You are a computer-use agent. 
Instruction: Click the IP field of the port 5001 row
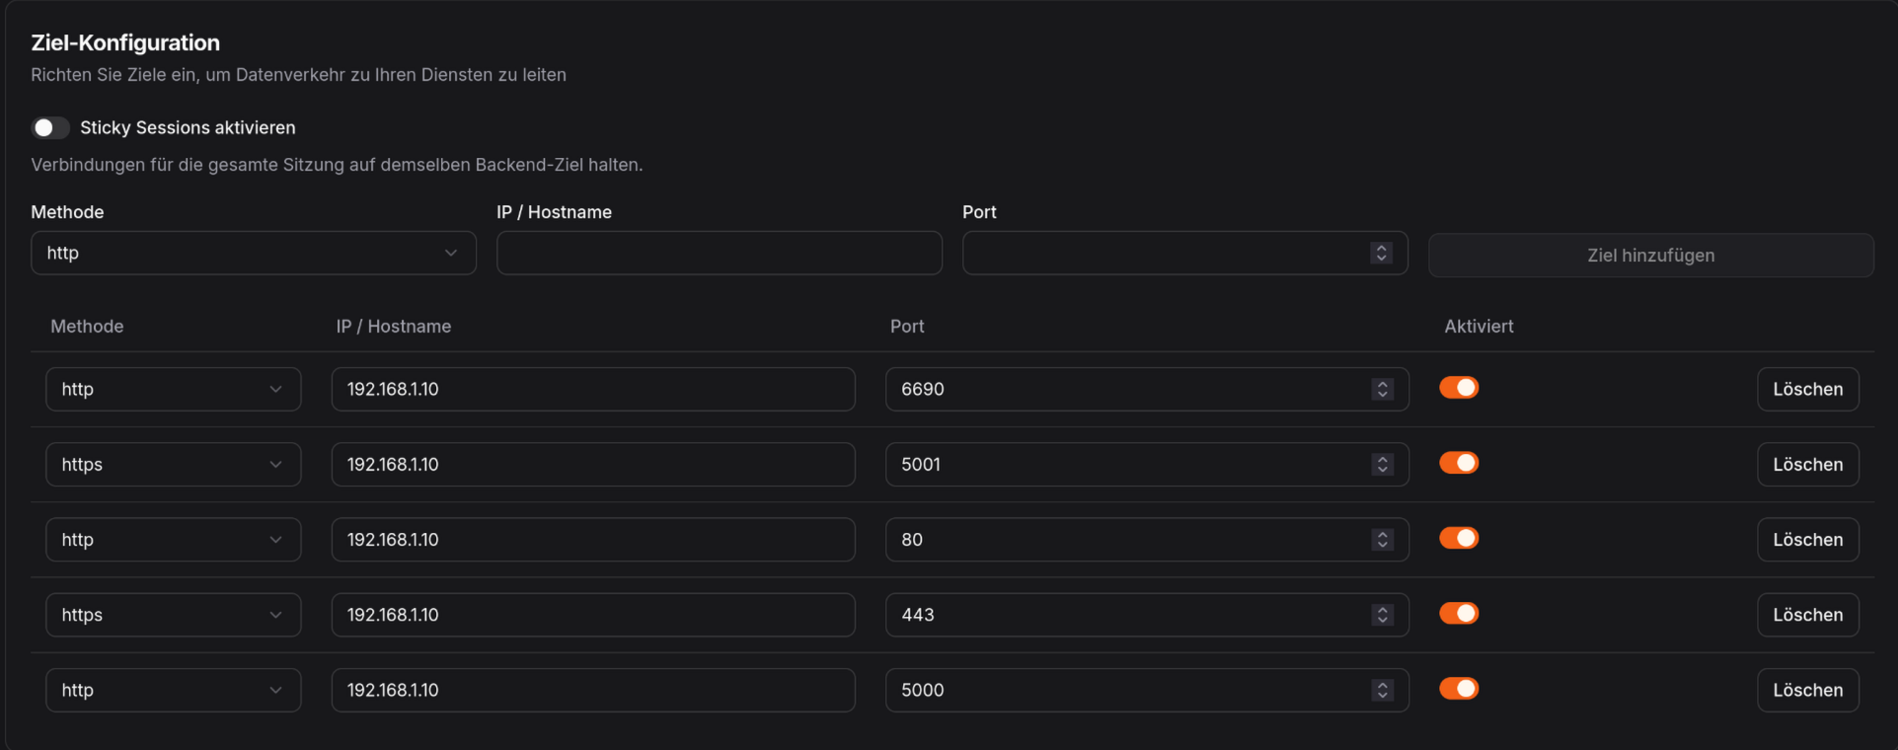click(593, 464)
